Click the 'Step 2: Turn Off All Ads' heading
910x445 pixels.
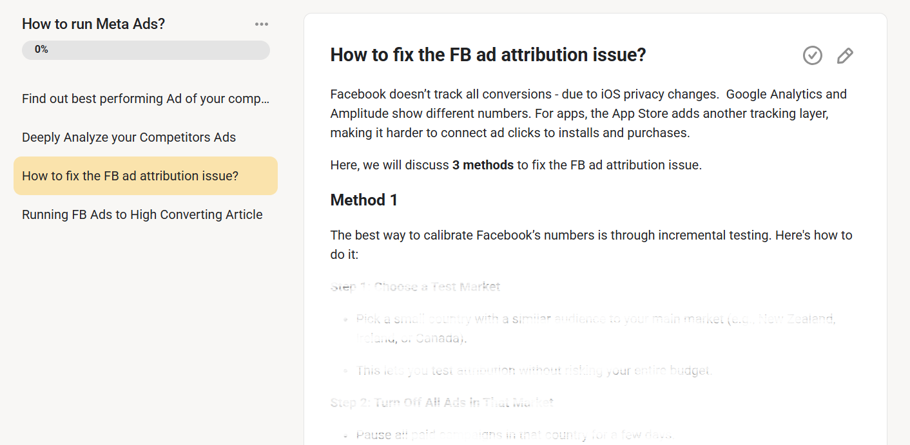click(x=441, y=402)
